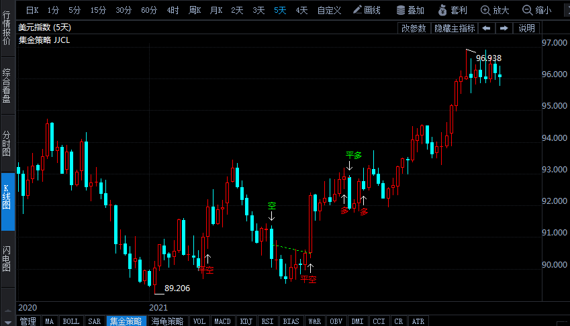Show the CCI indicator

tap(379, 321)
